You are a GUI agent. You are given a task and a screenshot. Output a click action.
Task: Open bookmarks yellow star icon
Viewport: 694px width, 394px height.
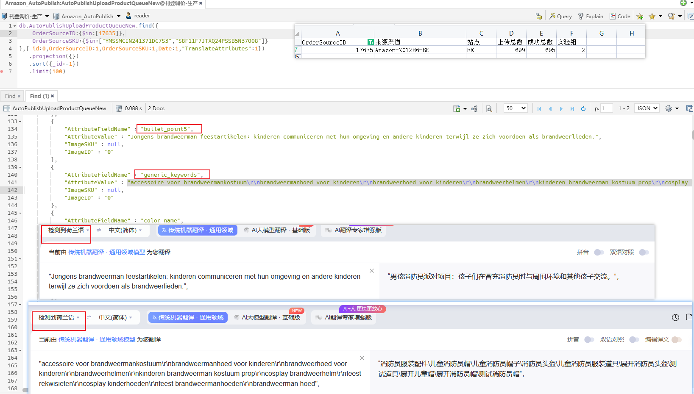(652, 16)
